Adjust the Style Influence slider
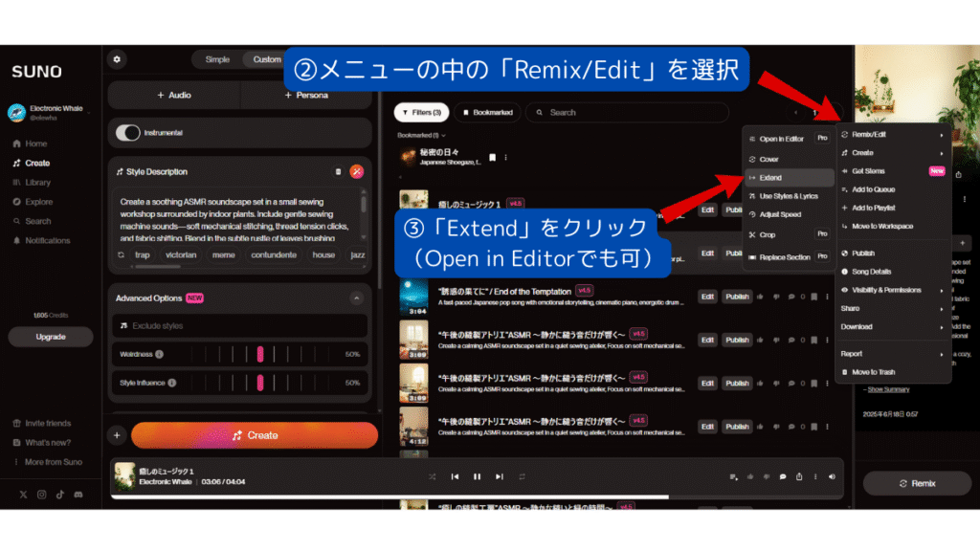 (x=260, y=383)
